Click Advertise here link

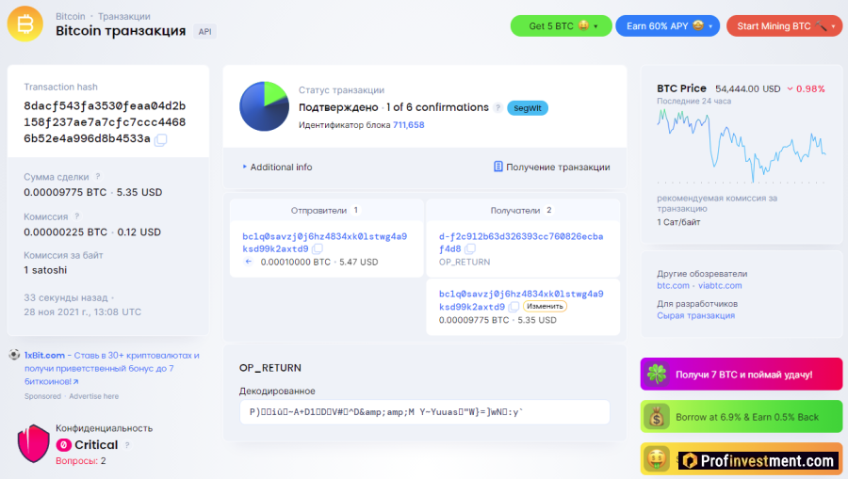click(93, 396)
